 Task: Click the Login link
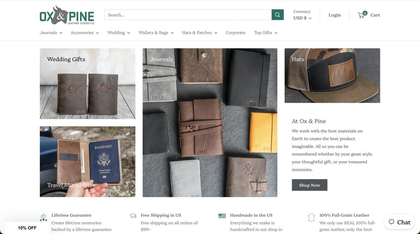pos(335,15)
